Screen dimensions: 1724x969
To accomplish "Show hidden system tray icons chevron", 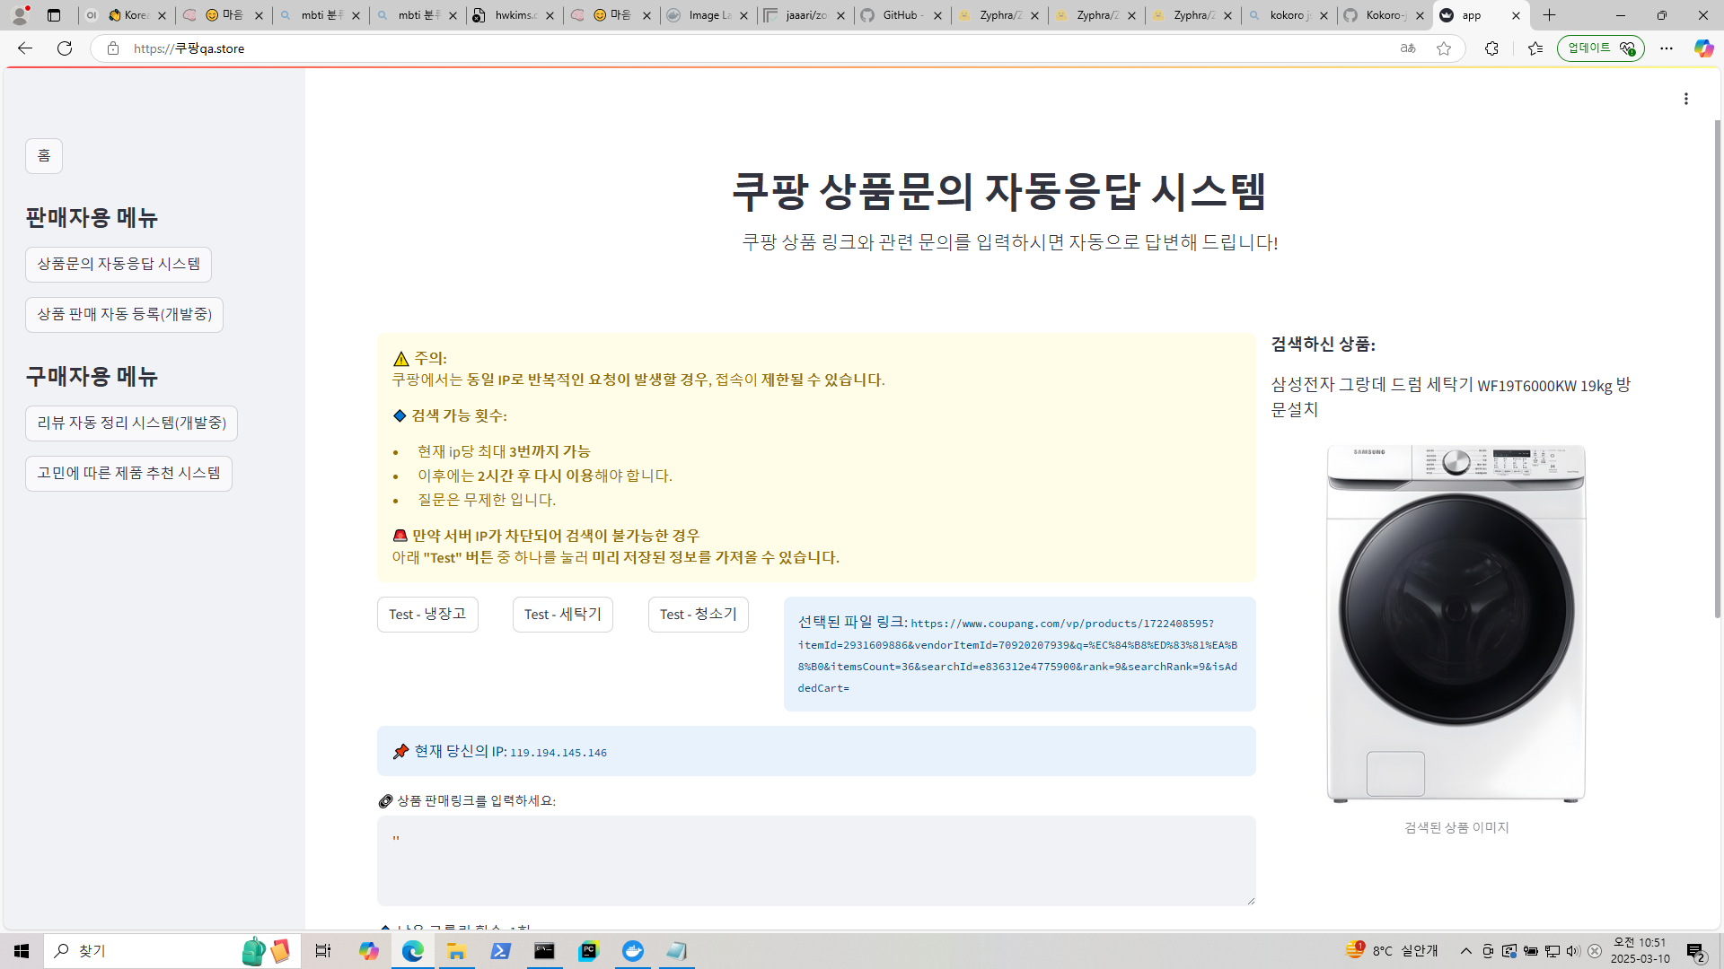I will [x=1466, y=951].
